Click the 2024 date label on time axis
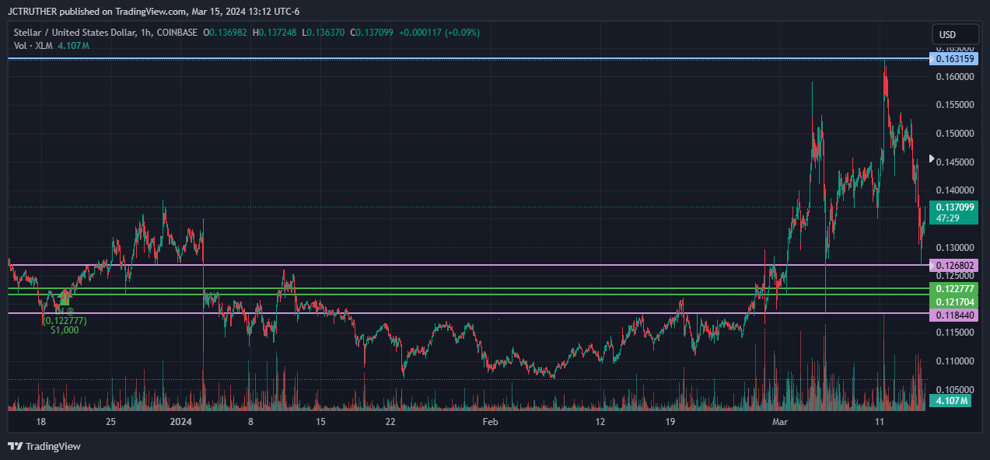Image resolution: width=990 pixels, height=460 pixels. tap(180, 422)
